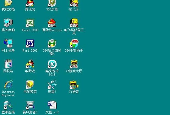Open the 文档.rtf file icon
Image resolution: width=170 pixels, height=115 pixels.
(52, 105)
